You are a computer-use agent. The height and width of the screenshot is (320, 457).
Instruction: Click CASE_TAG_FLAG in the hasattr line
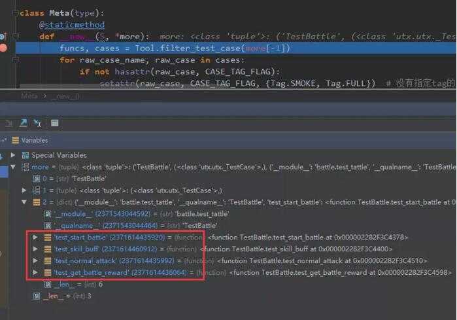238,71
